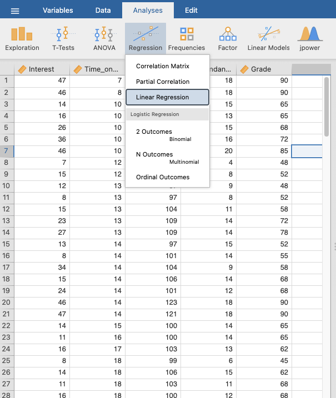
Task: Choose Partial Correlation option
Action: (163, 82)
